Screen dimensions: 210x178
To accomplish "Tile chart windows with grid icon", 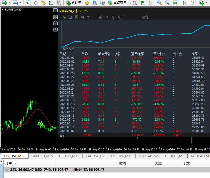I will 175,3.
